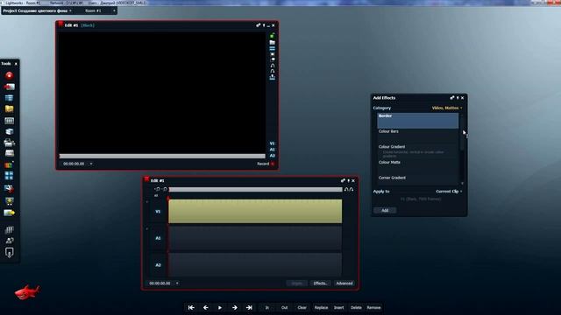Open the viewer timecode dropdown arrow
The width and height of the screenshot is (561, 315).
[x=91, y=164]
